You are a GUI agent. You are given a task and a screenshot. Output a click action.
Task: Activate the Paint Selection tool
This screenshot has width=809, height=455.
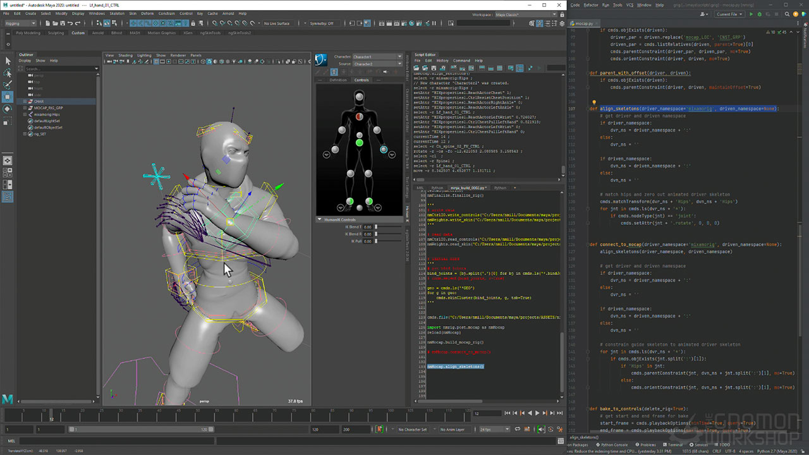pos(8,85)
